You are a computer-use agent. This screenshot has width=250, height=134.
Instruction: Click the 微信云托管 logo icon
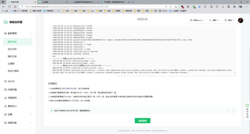click(x=6, y=22)
